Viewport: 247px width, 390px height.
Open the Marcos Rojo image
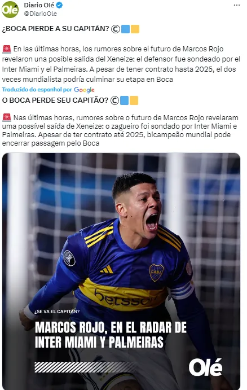click(121, 271)
